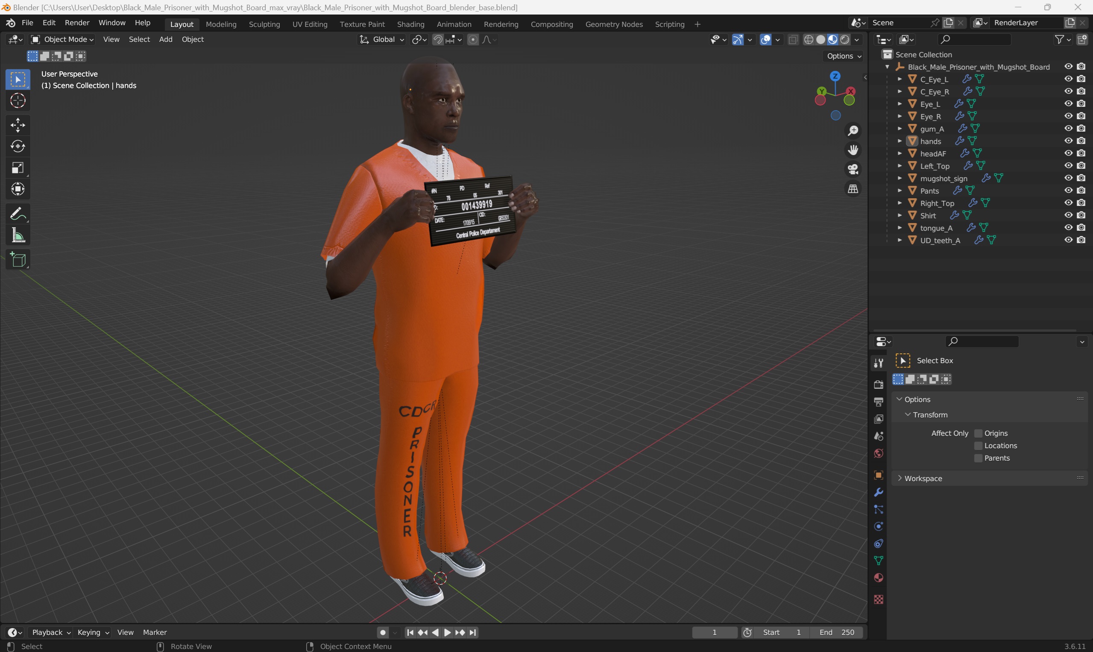
Task: Open the Render properties tab
Action: (x=878, y=385)
